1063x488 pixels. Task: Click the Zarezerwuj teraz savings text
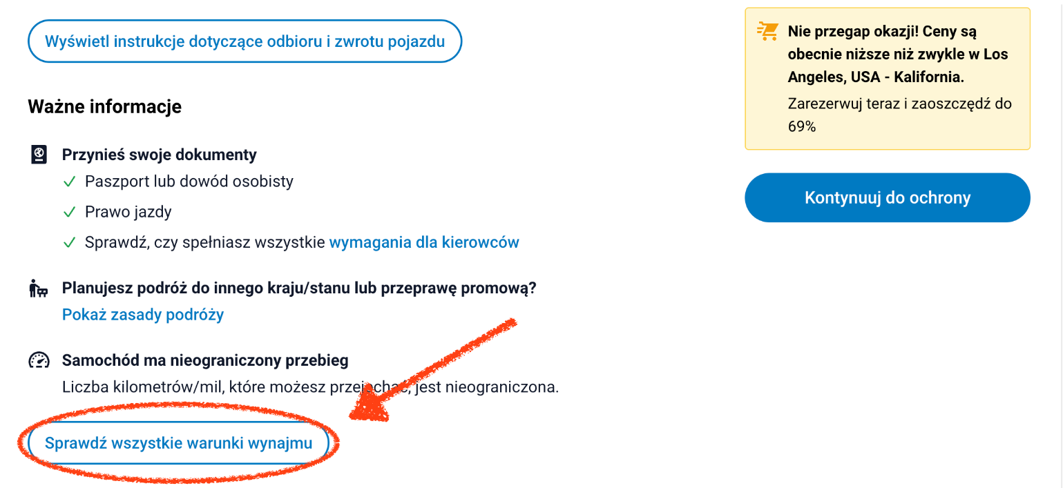899,115
